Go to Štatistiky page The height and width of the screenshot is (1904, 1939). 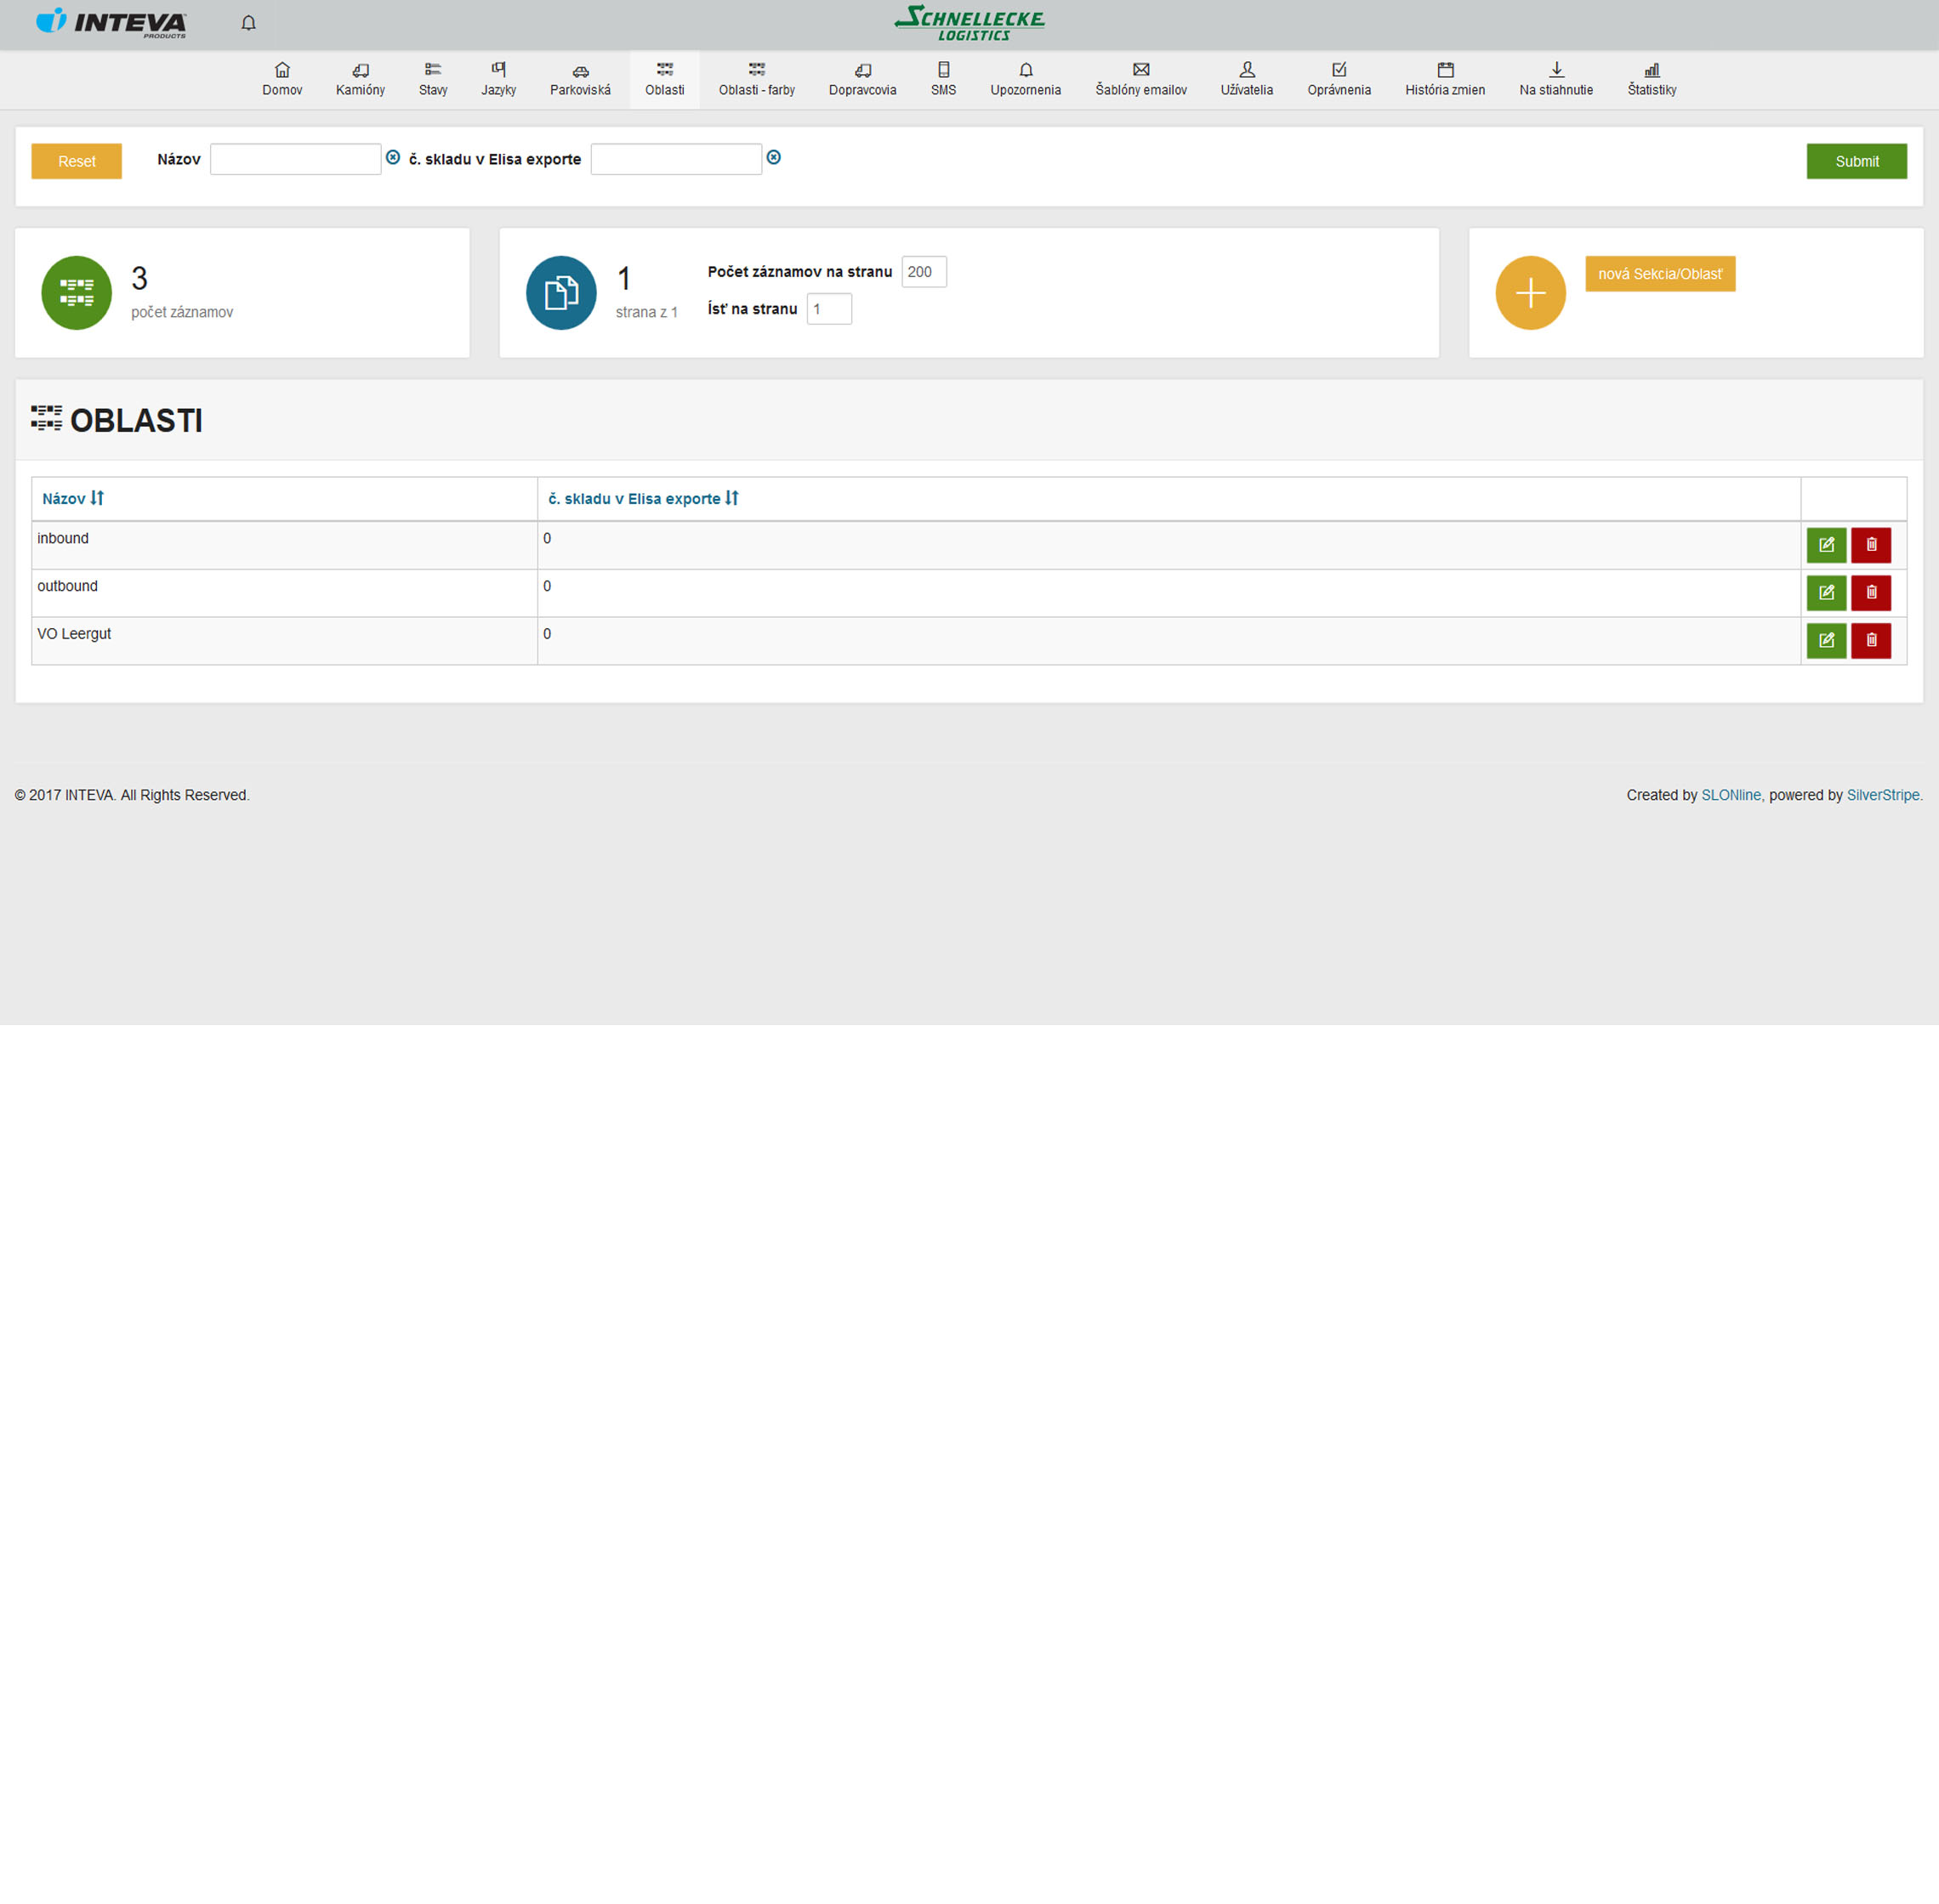click(1651, 79)
